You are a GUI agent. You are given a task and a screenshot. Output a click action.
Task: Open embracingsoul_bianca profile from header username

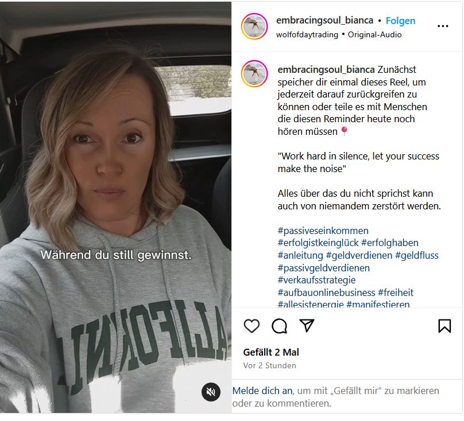pyautogui.click(x=325, y=21)
